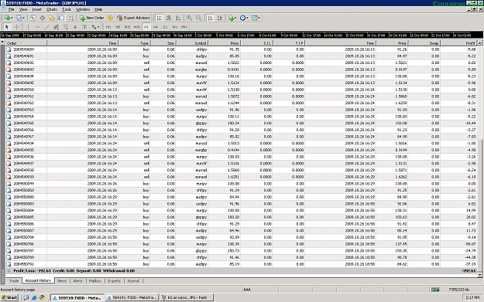Sort by the Profit column header
This screenshot has width=484, height=302.
[458, 43]
